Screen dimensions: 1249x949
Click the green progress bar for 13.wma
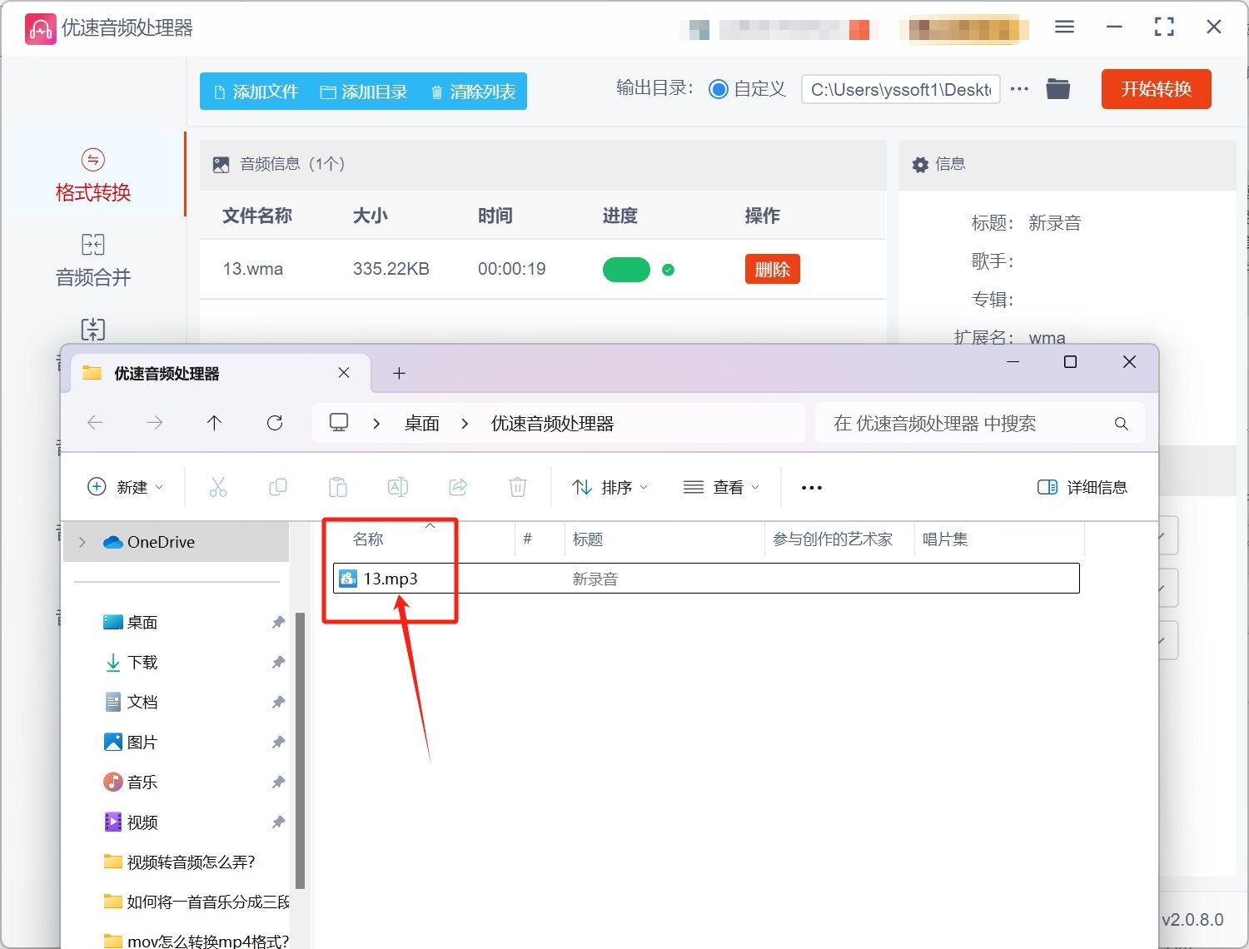[x=626, y=270]
